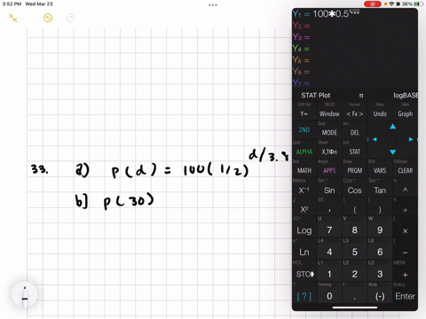The width and height of the screenshot is (426, 319).
Task: Open the MODE settings
Action: coord(329,133)
